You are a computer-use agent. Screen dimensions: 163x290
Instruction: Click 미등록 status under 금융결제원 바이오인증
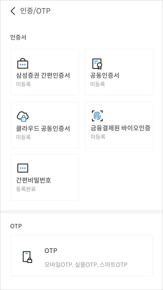[98, 137]
